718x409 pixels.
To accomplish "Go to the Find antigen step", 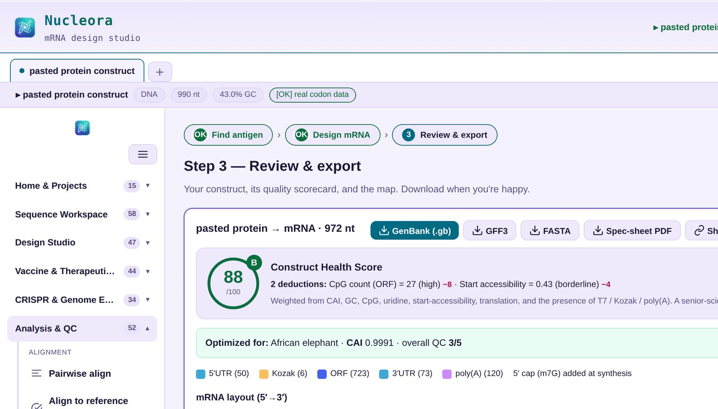I will pyautogui.click(x=228, y=135).
